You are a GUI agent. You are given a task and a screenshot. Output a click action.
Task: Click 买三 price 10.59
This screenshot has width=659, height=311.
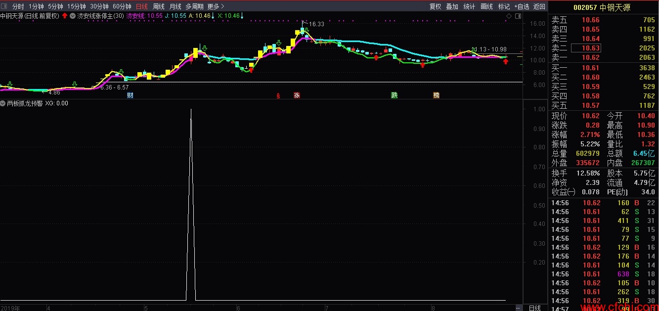tap(591, 87)
